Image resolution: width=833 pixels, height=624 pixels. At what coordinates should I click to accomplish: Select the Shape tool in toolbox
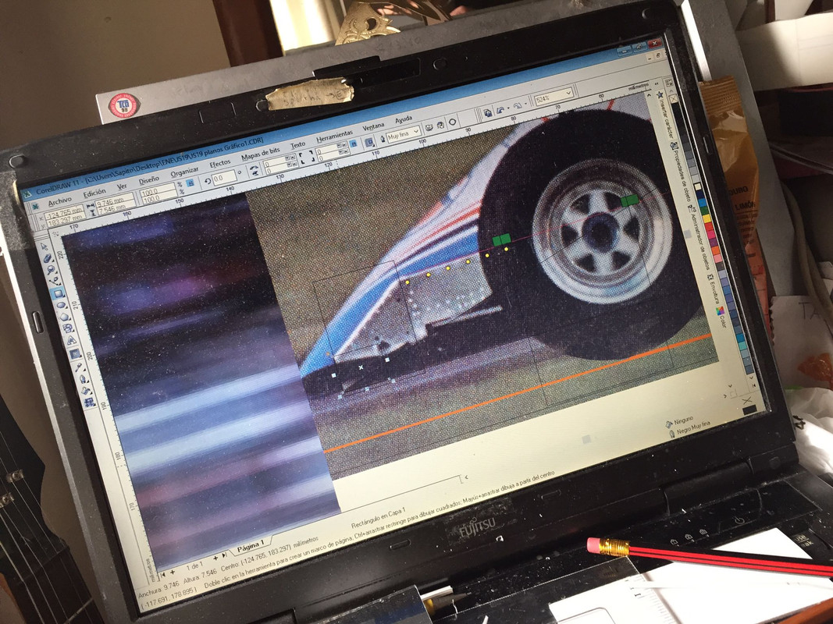tap(48, 258)
